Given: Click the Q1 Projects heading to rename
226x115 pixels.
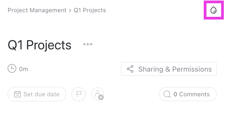Looking at the screenshot, I should pos(40,45).
